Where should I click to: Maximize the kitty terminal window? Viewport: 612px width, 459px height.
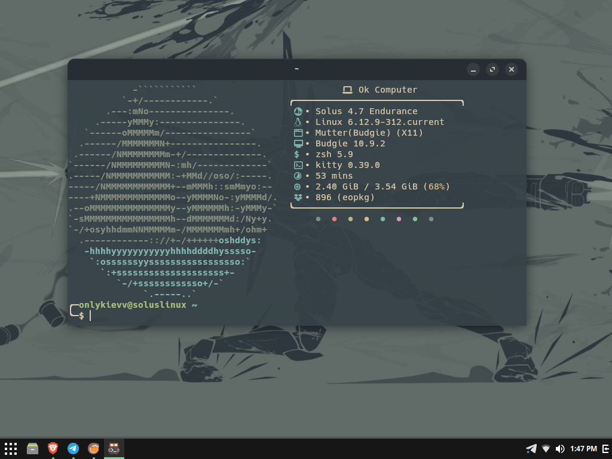tap(492, 69)
